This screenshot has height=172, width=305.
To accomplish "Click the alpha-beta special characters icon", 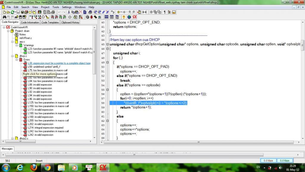I will (x=113, y=12).
